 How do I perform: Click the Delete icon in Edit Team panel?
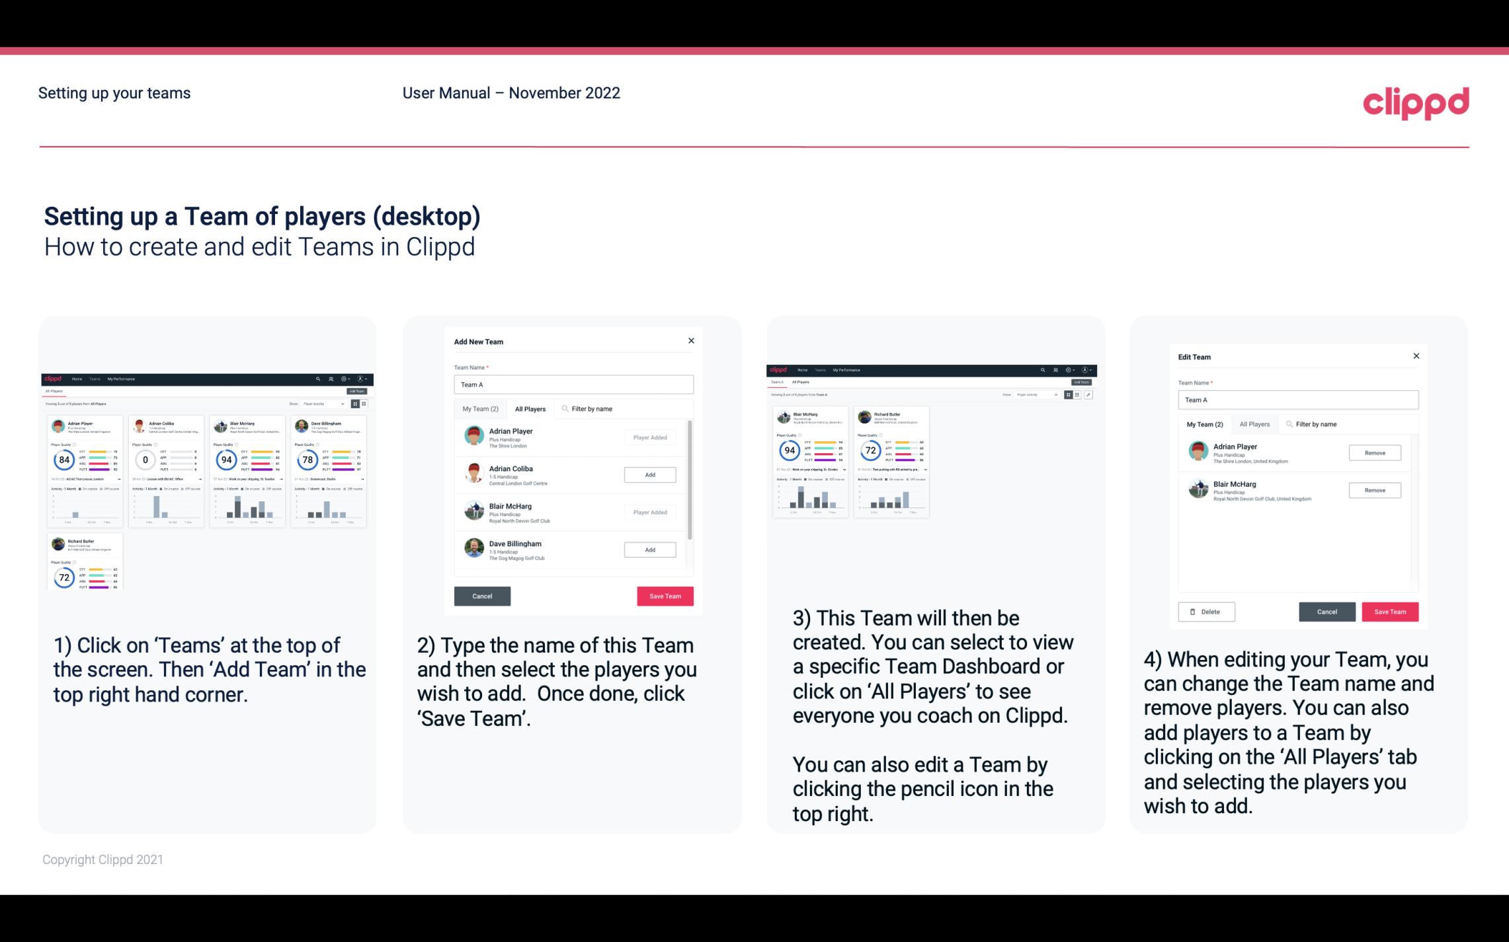[1205, 611]
